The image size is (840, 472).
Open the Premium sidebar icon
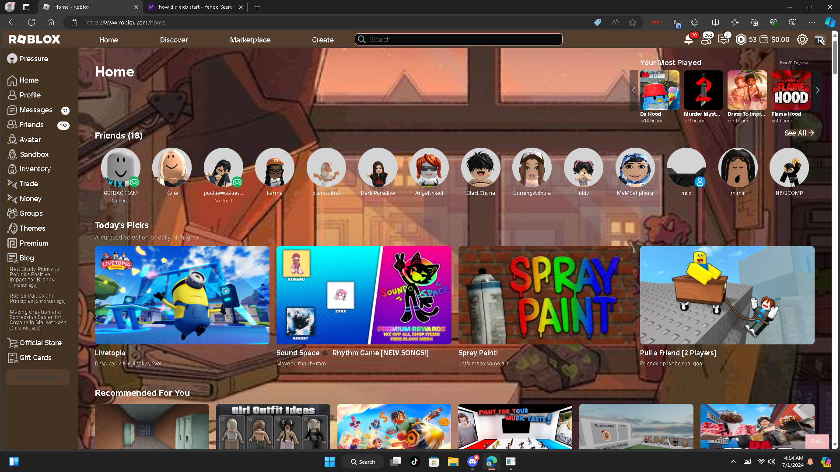click(x=12, y=243)
